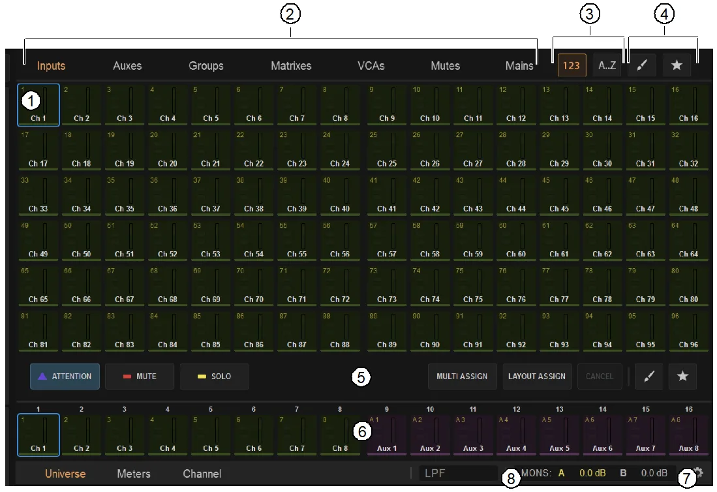Click the CANCEL button
Image resolution: width=717 pixels, height=492 pixels.
tap(600, 377)
